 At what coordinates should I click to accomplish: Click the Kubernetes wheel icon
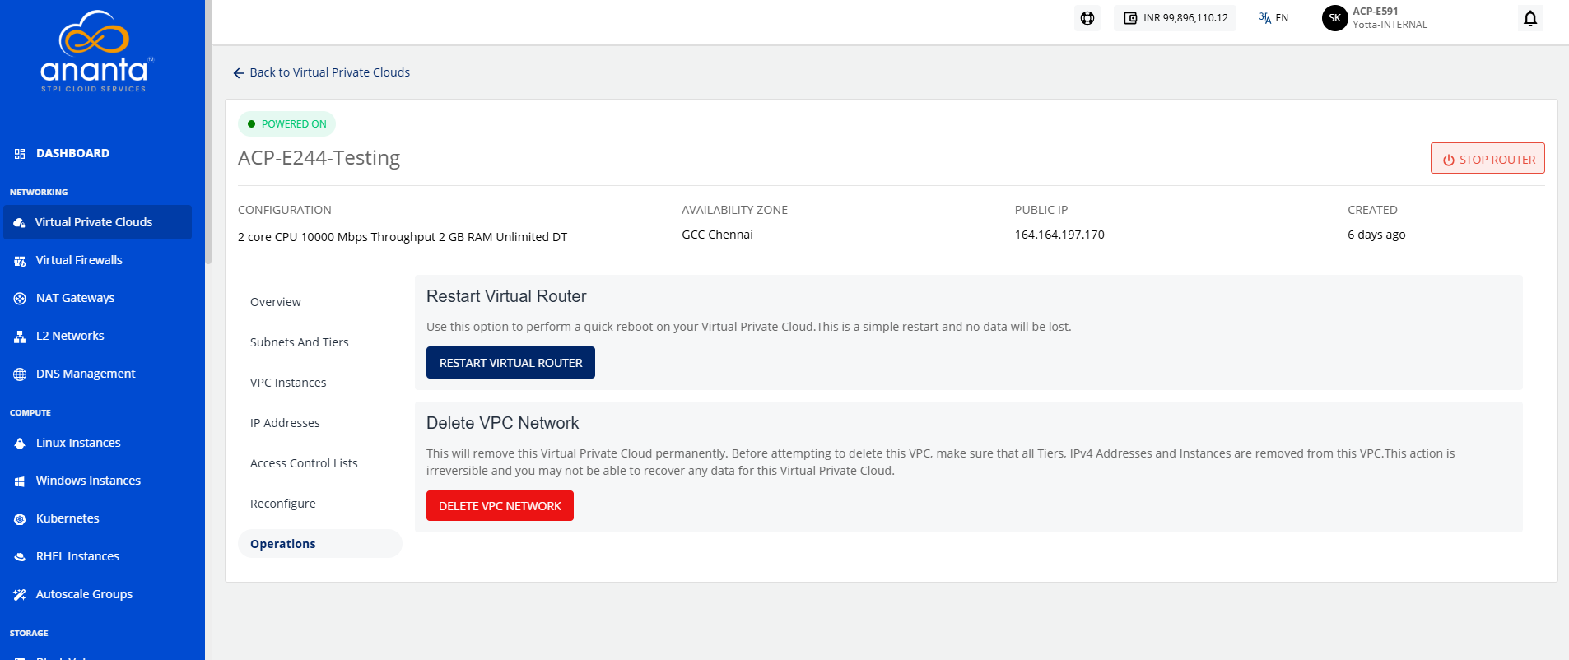[20, 519]
